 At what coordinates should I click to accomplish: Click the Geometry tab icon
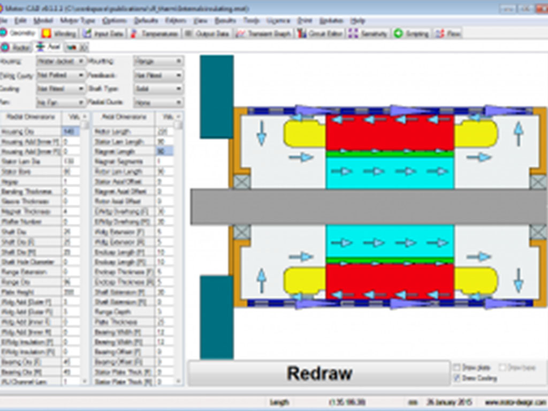click(x=4, y=33)
